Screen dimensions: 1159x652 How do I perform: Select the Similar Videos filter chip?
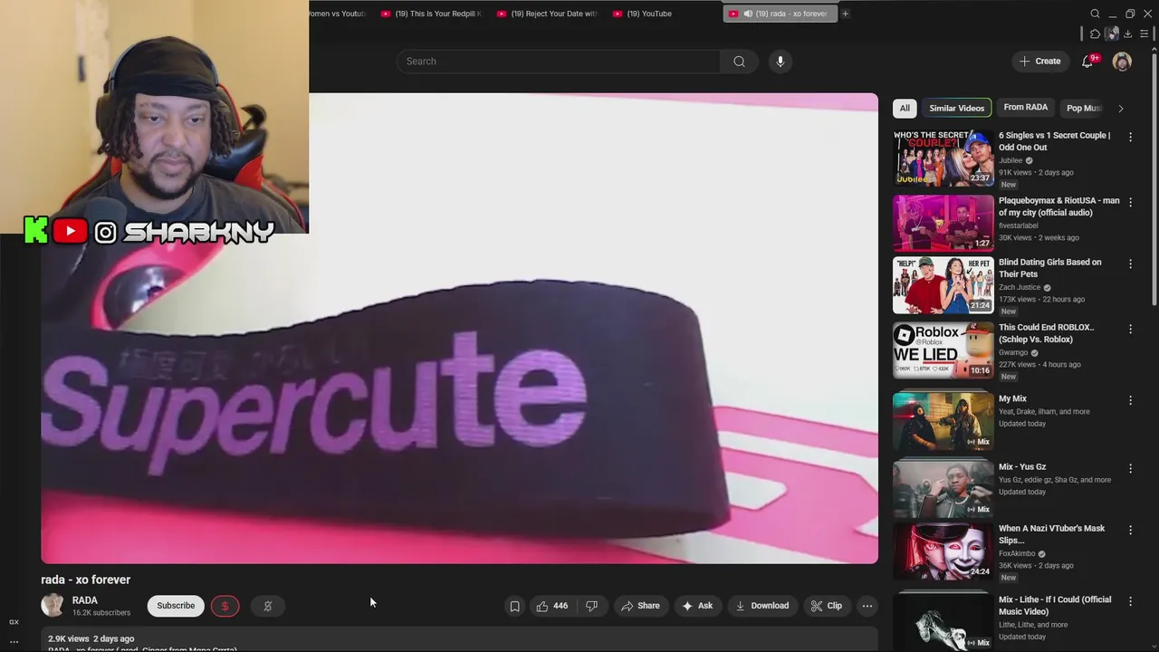[956, 108]
